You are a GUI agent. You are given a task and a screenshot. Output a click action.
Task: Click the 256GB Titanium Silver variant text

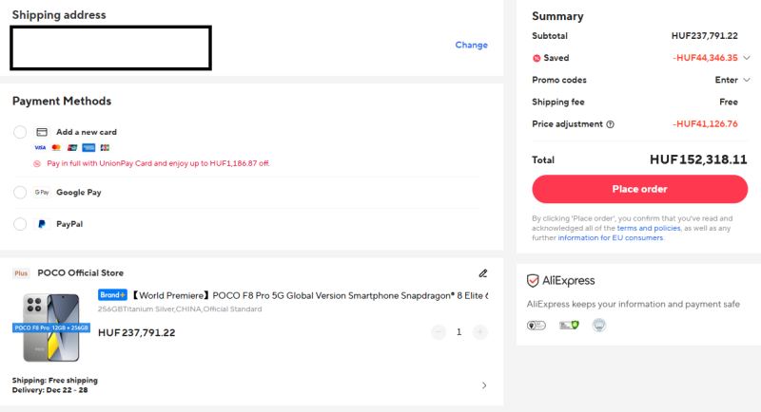click(x=180, y=309)
